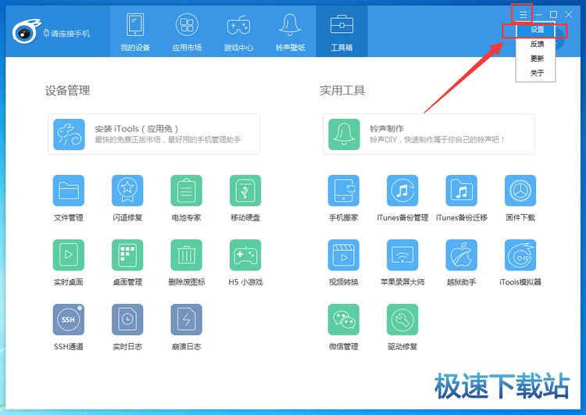Close the iTools window
Image resolution: width=586 pixels, height=415 pixels.
tap(569, 15)
